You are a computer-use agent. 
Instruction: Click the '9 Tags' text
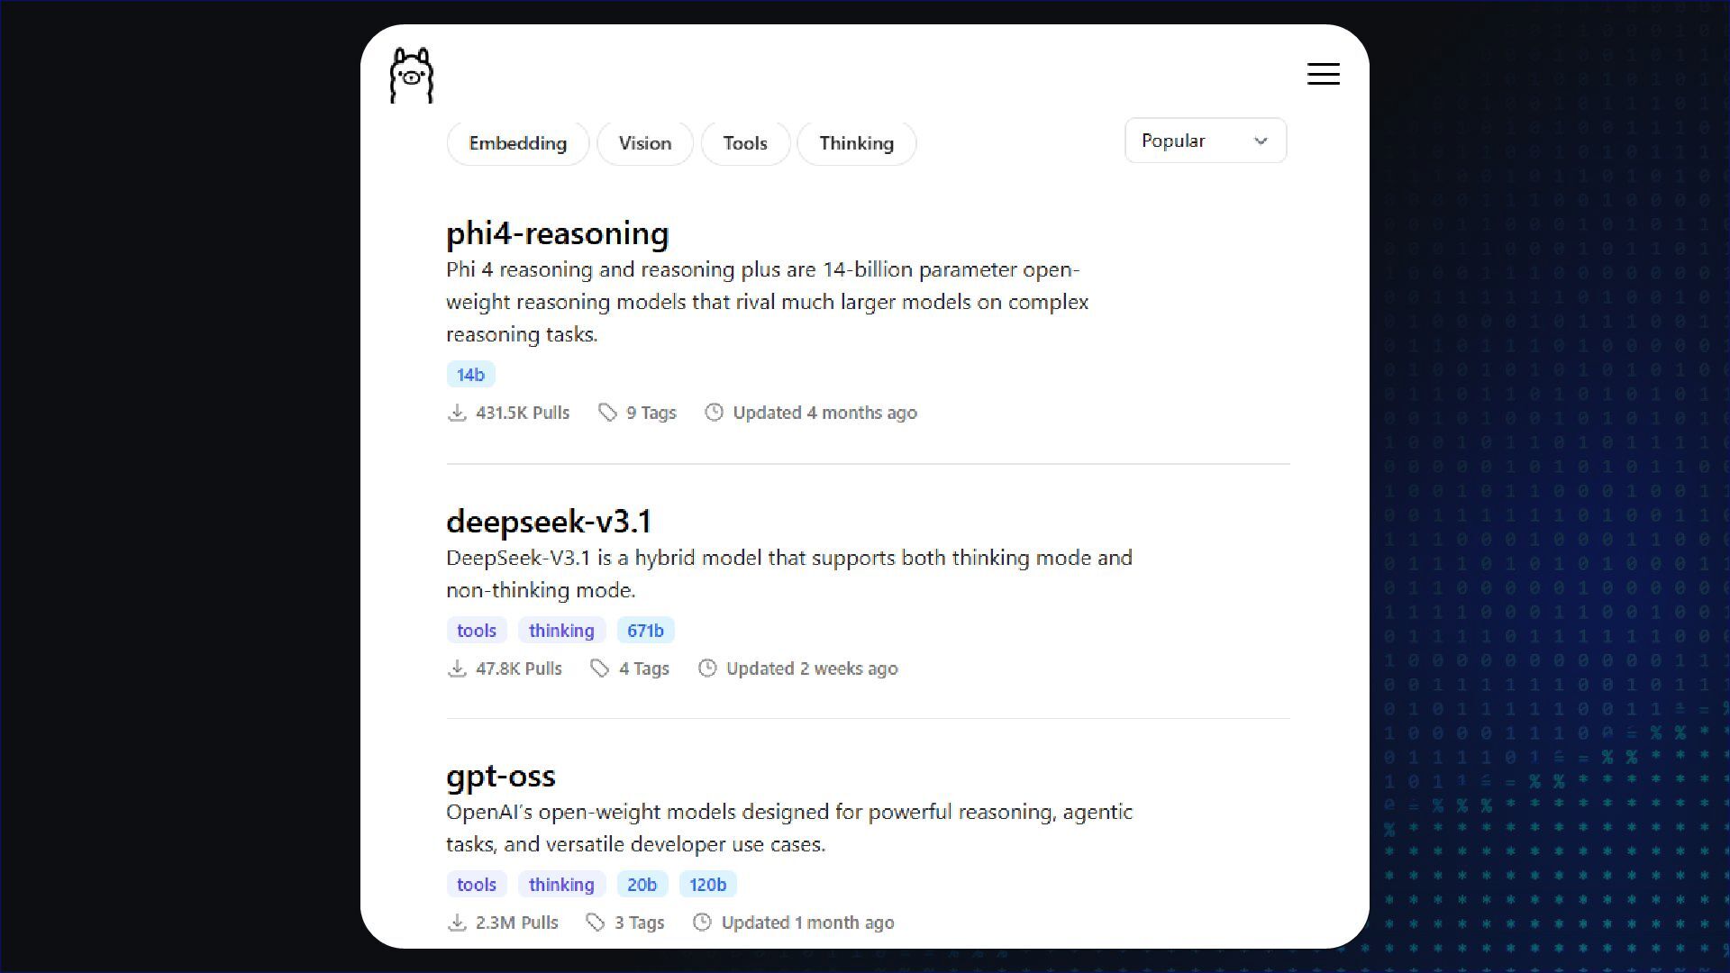[x=651, y=413]
